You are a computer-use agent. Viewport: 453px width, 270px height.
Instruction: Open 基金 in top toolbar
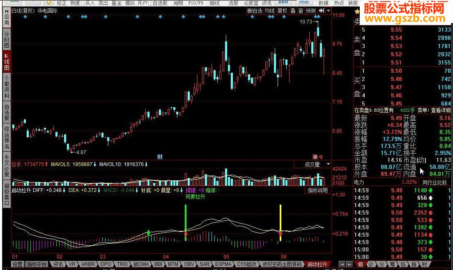pos(116,3)
